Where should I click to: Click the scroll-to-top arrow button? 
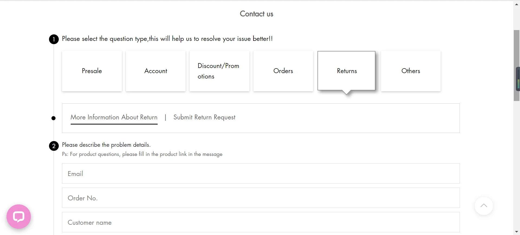pos(484,206)
